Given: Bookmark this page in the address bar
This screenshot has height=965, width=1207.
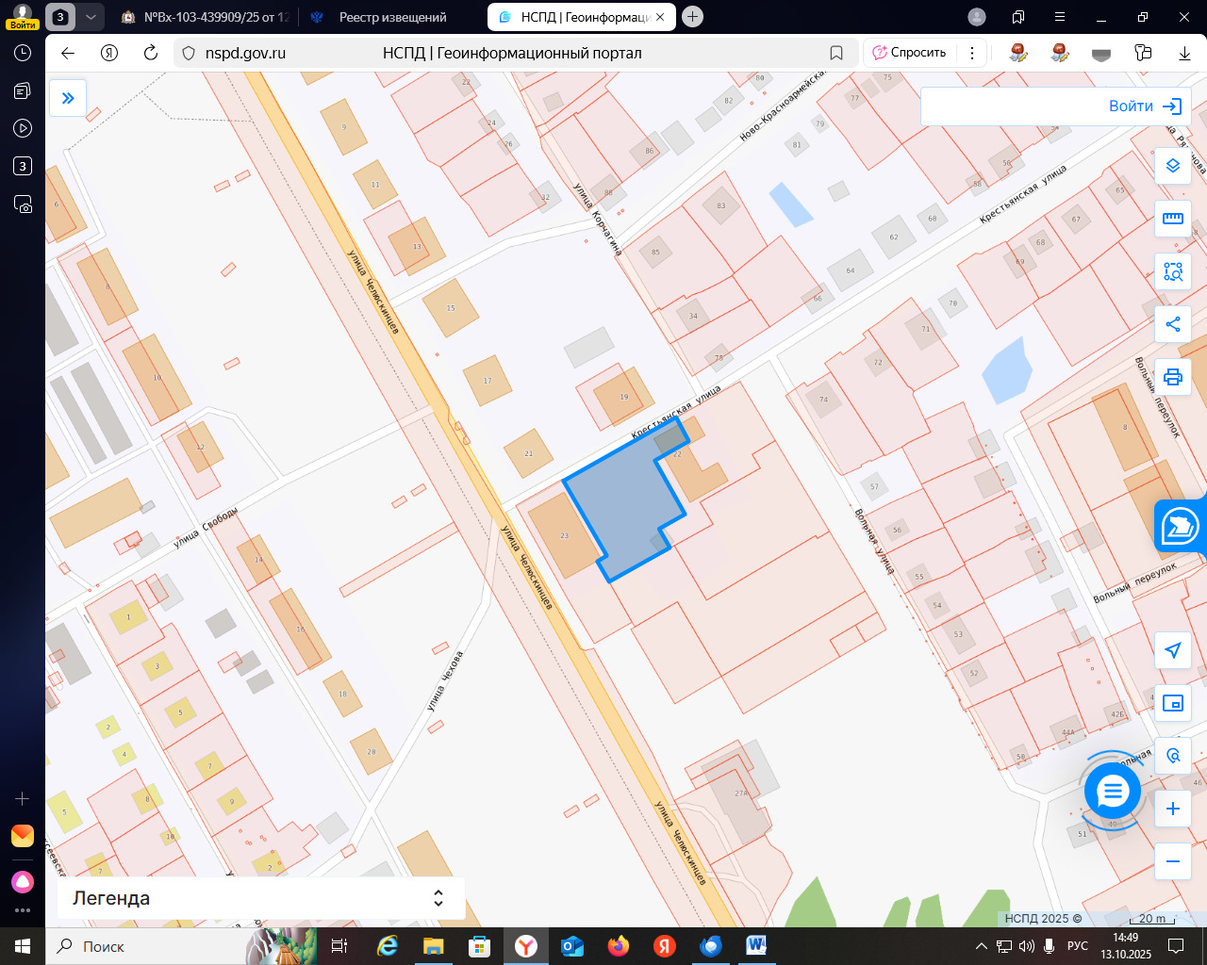Looking at the screenshot, I should 836,53.
